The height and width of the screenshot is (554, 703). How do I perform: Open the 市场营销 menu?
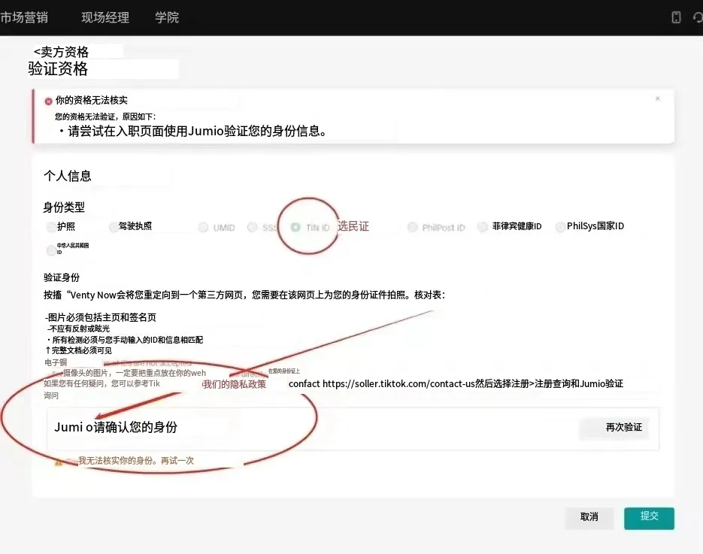pos(22,17)
